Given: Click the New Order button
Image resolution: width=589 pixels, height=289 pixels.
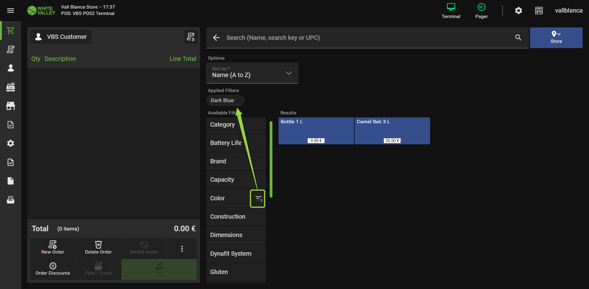Looking at the screenshot, I should [x=53, y=248].
